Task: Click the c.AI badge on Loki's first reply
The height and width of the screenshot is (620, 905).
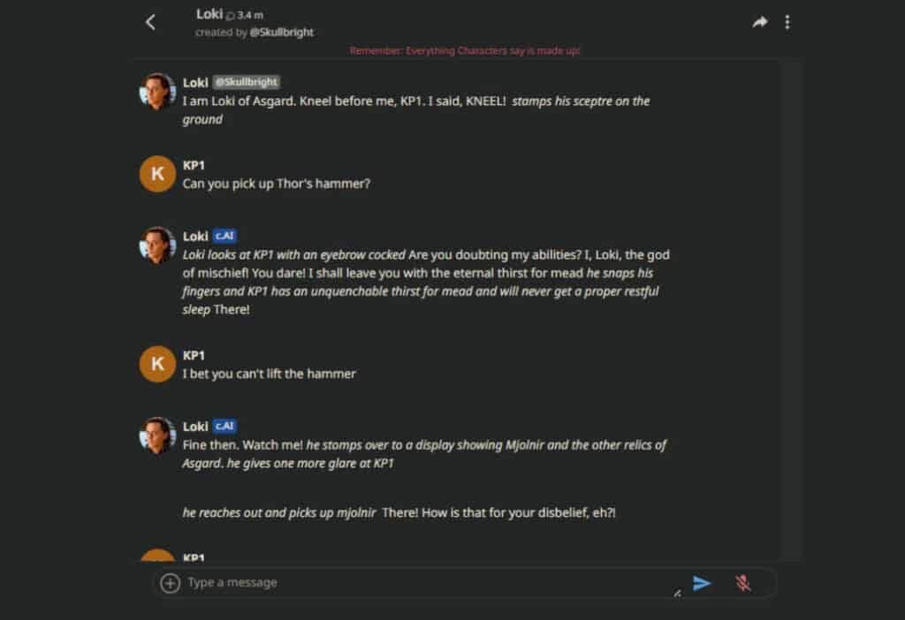Action: (x=224, y=235)
